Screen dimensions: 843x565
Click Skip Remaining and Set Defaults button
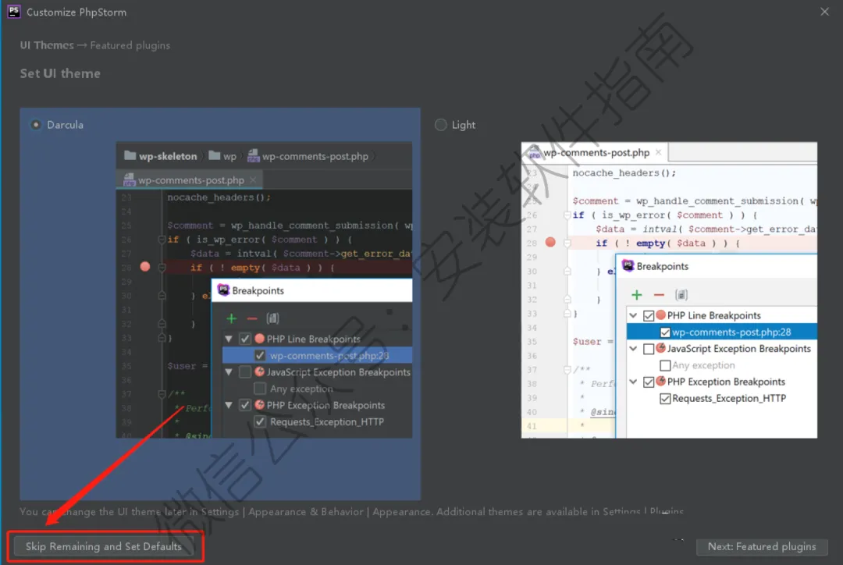coord(104,546)
